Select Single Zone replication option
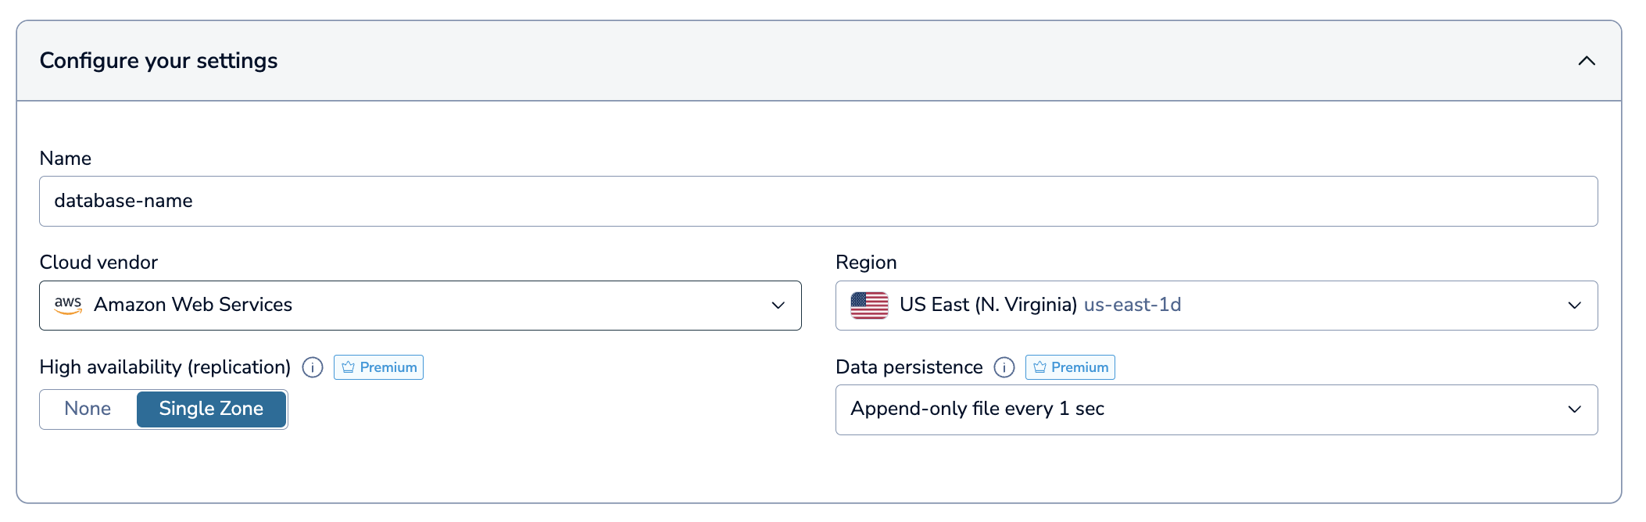The height and width of the screenshot is (522, 1646). (x=211, y=409)
